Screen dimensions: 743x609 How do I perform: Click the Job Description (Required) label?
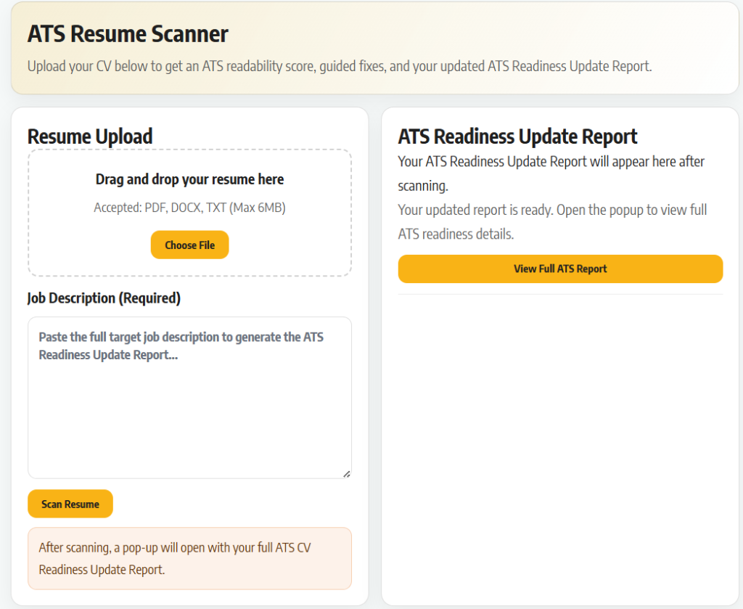pyautogui.click(x=104, y=298)
